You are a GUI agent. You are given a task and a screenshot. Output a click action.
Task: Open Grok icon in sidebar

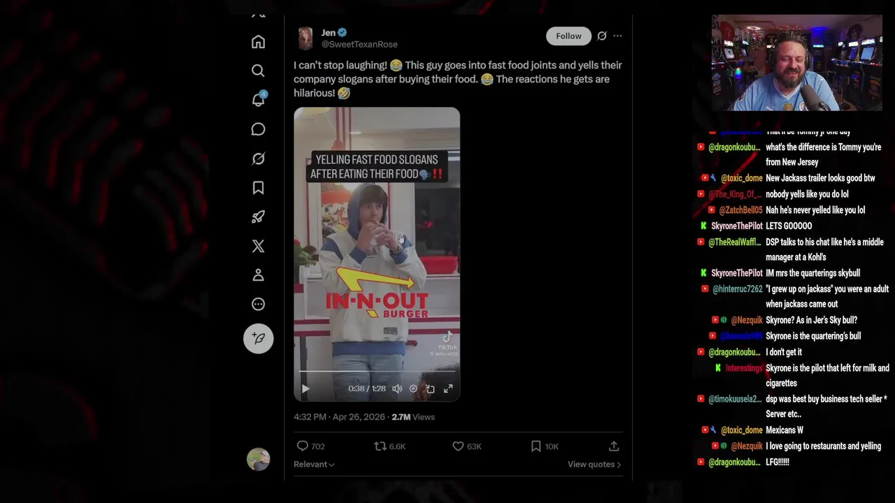pos(258,159)
